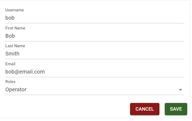Click empty area right of Smith value

(x=107, y=54)
